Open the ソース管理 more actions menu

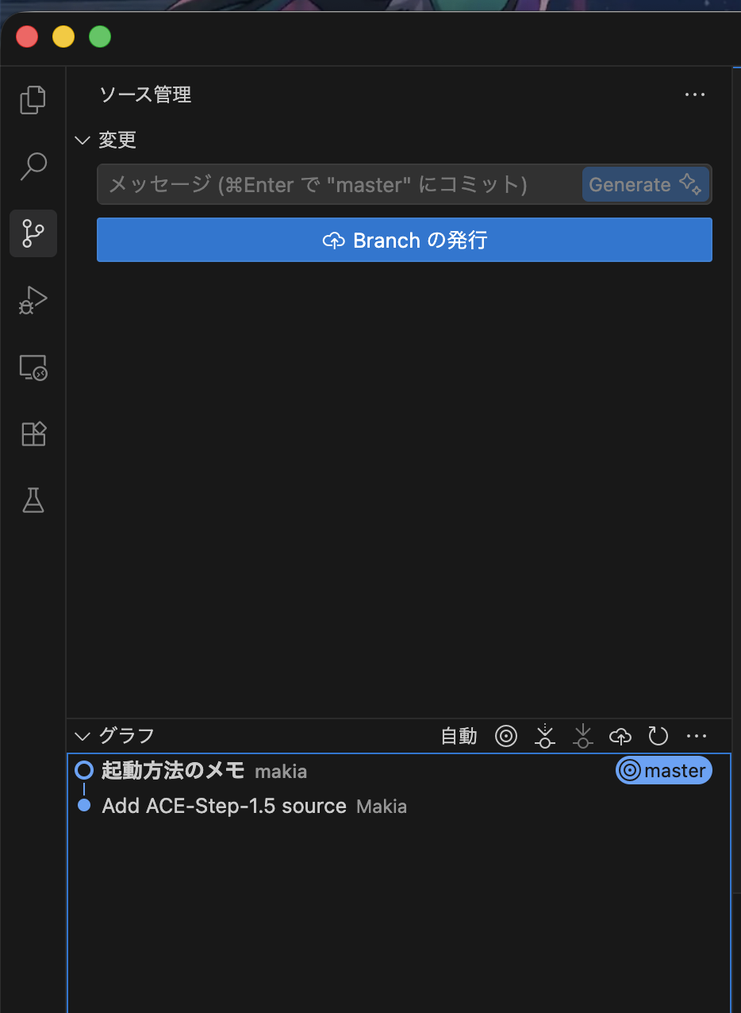[694, 94]
